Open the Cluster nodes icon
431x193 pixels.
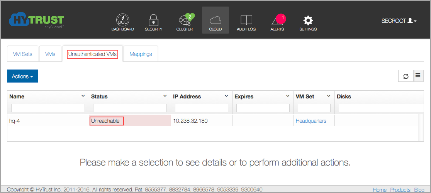pos(184,21)
